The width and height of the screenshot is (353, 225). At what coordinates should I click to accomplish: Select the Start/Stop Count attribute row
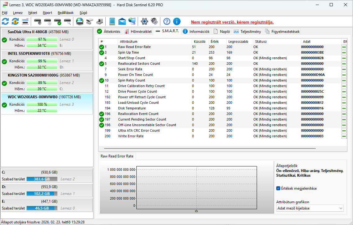(x=222, y=58)
